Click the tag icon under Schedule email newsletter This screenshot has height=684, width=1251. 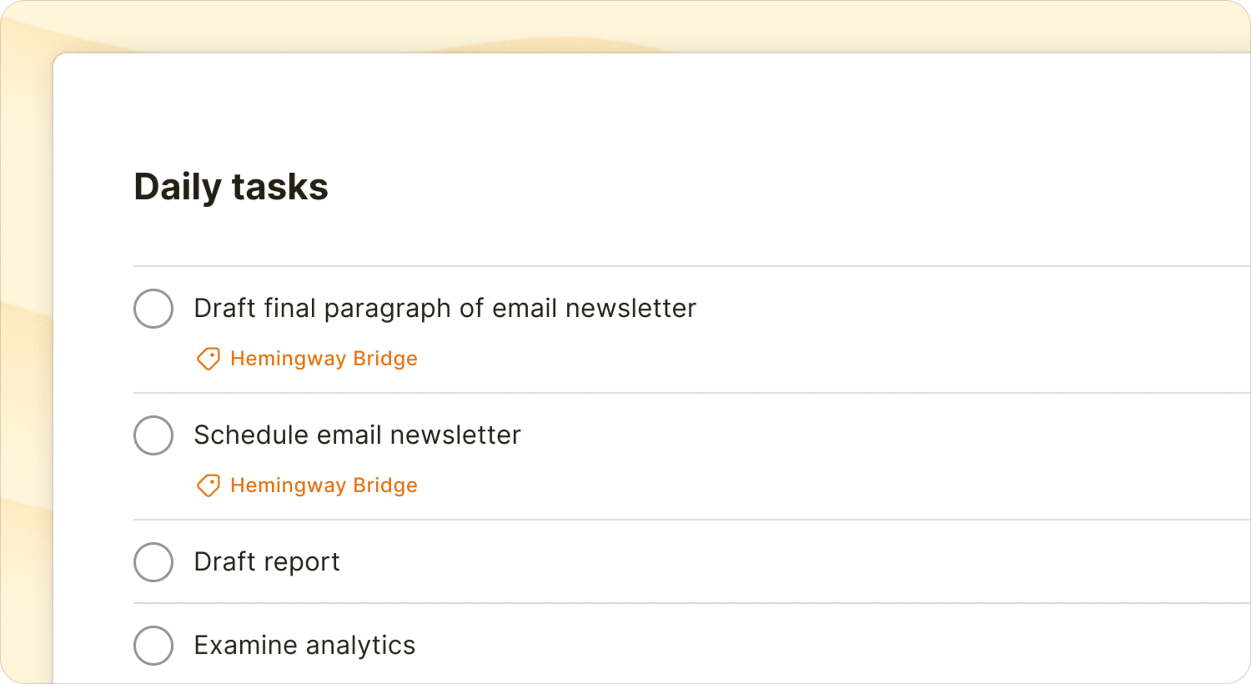coord(209,485)
